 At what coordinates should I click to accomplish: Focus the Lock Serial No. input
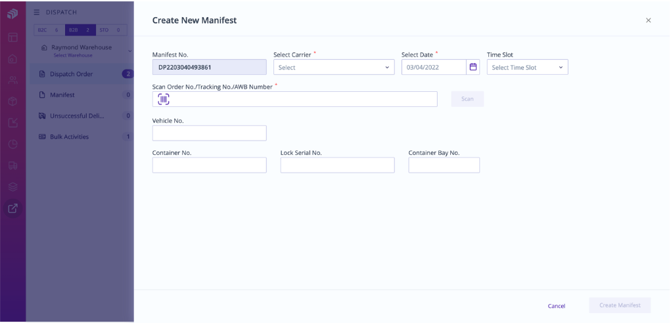(x=337, y=165)
